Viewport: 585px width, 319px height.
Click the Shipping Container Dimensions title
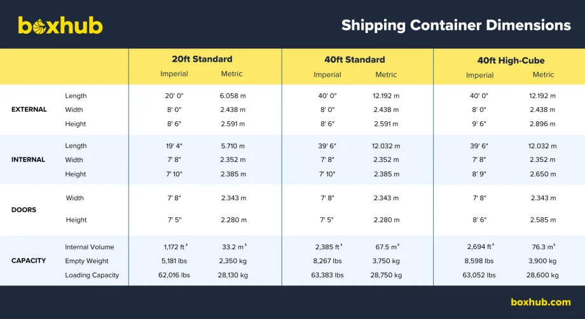pyautogui.click(x=456, y=25)
